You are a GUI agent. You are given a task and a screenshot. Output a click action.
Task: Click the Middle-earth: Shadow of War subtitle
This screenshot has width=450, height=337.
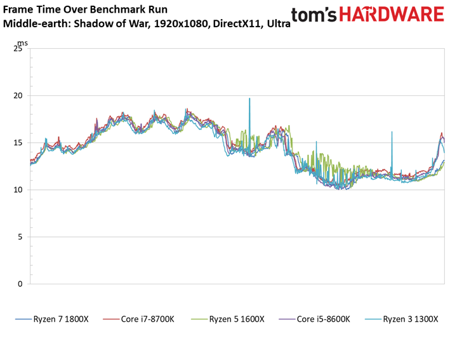pos(147,23)
